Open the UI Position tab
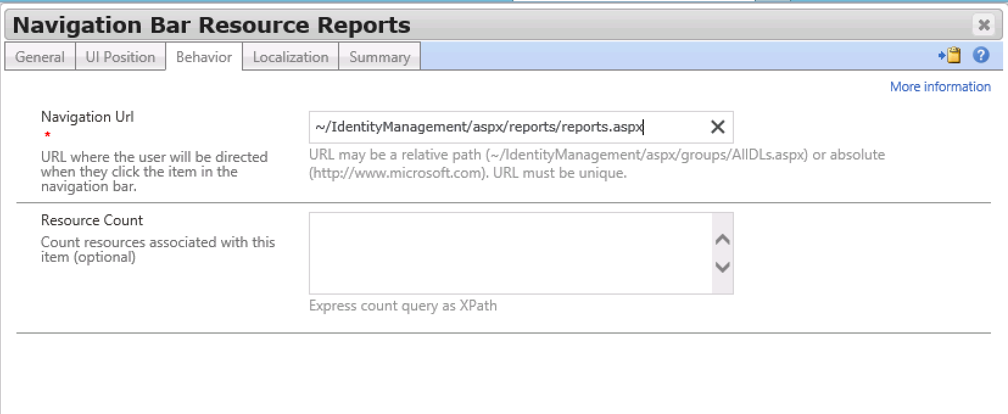Image resolution: width=1008 pixels, height=414 pixels. click(120, 57)
